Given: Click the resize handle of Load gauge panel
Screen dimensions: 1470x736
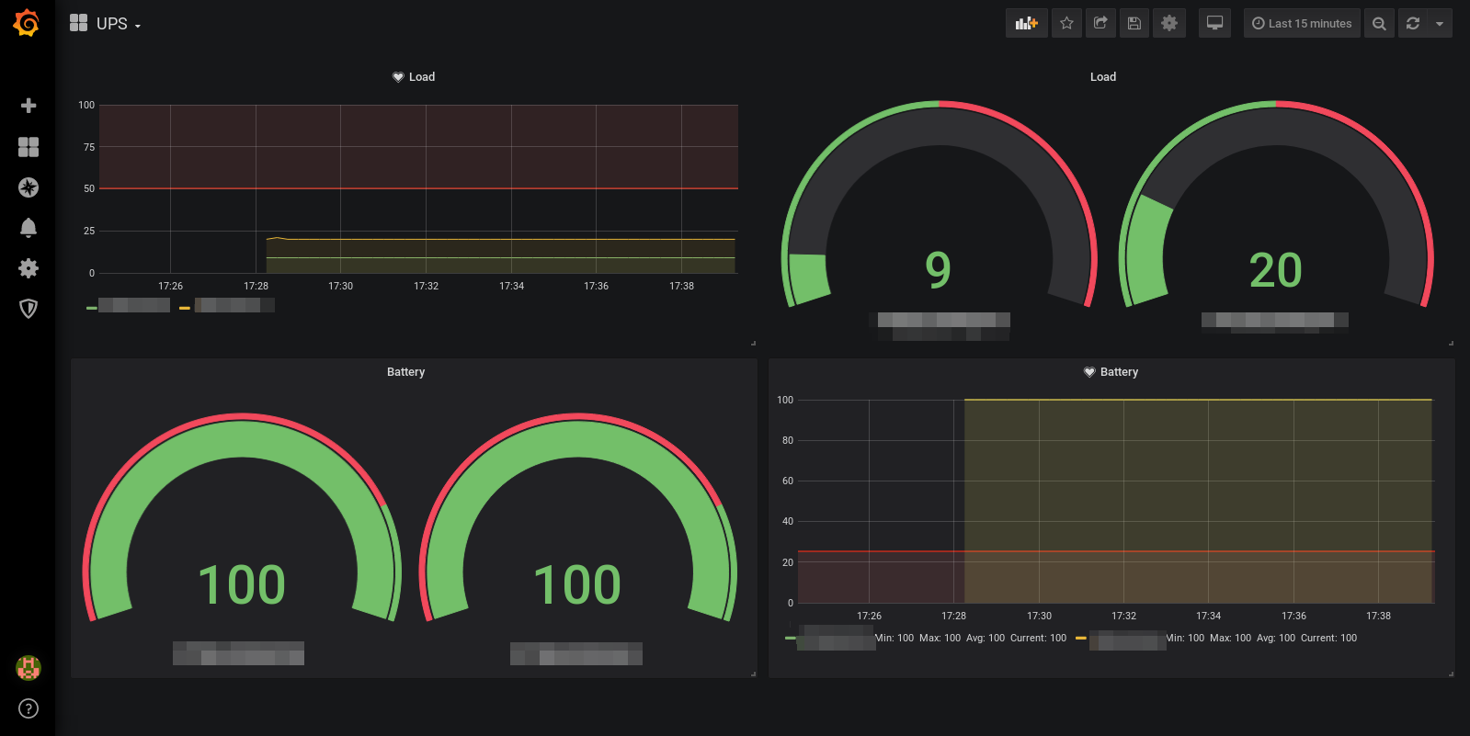Looking at the screenshot, I should [x=1451, y=343].
